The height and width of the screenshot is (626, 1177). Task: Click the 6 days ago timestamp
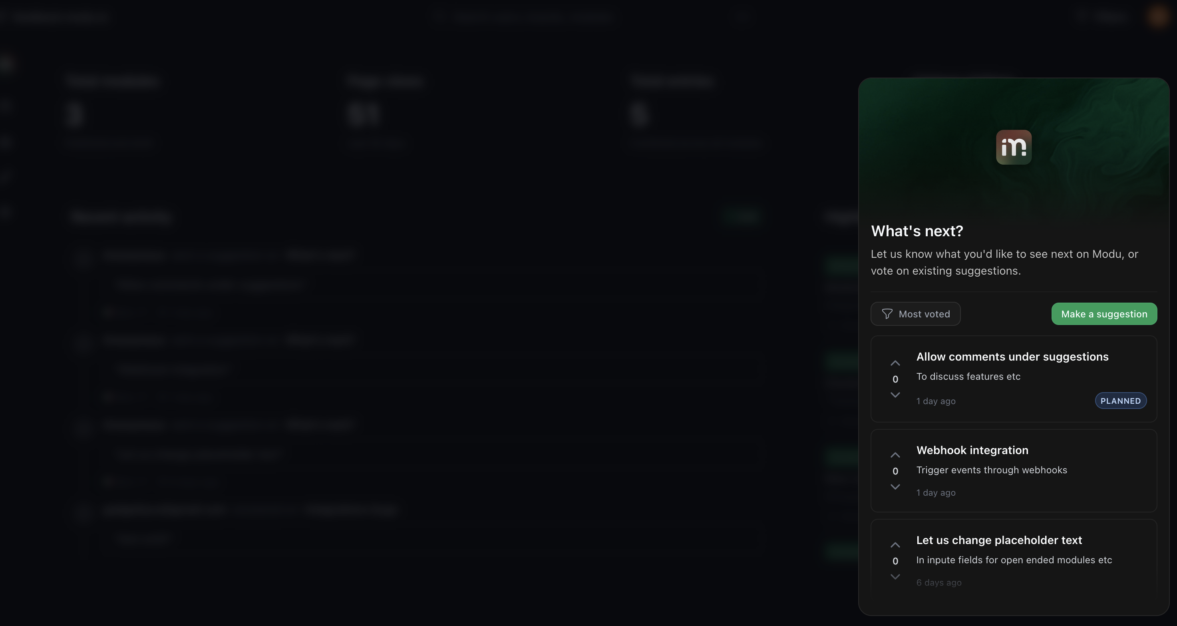coord(938,582)
